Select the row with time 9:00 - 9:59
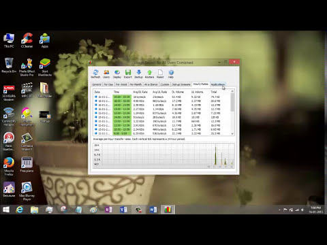This screenshot has width=327, height=245. [x=161, y=133]
